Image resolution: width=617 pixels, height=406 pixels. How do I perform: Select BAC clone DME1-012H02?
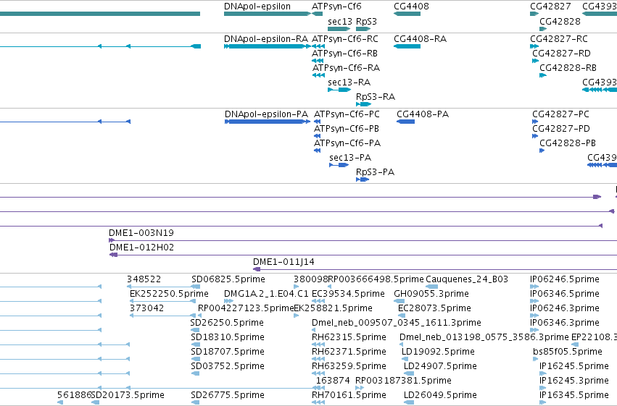tap(363, 255)
